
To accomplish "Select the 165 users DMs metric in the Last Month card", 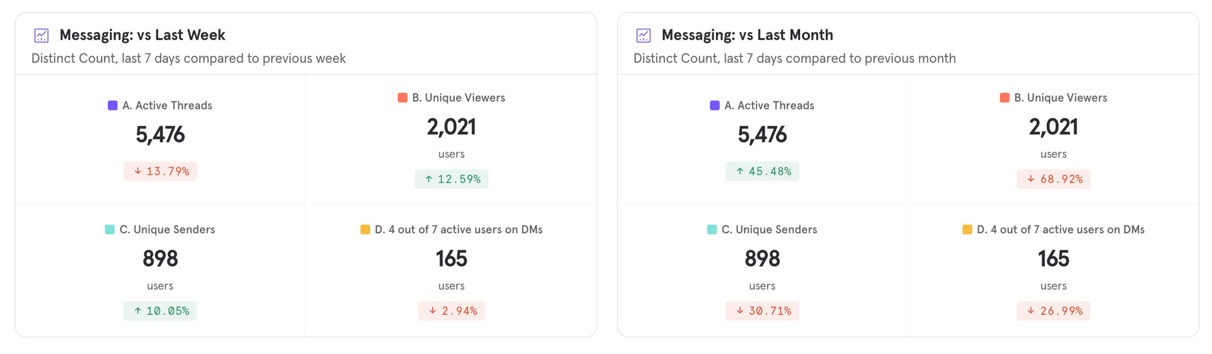I will click(x=1053, y=258).
